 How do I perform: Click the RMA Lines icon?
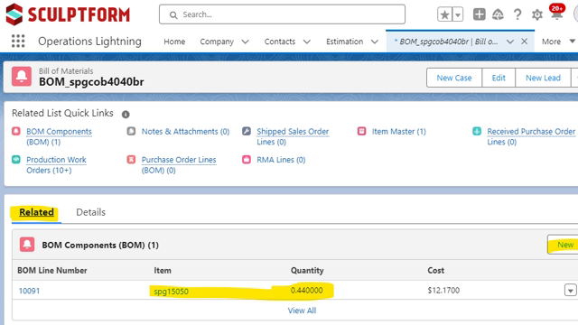coord(247,160)
